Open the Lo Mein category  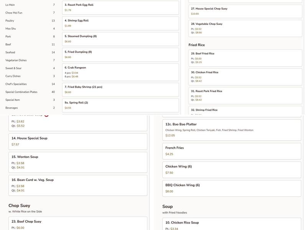pyautogui.click(x=10, y=5)
